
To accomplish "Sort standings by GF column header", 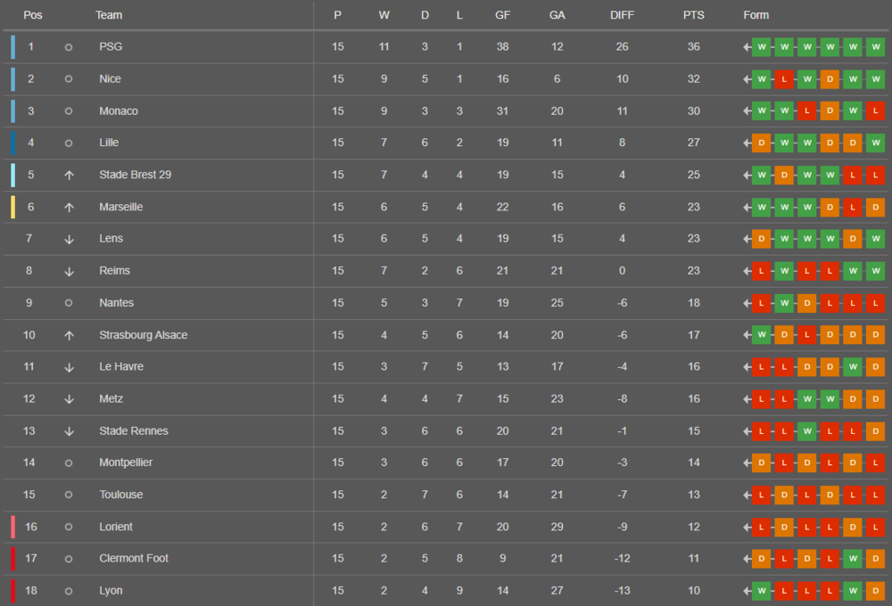I will point(503,15).
